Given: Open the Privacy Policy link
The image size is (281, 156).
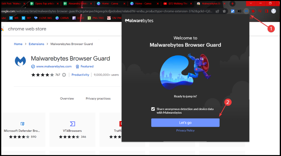Looking at the screenshot, I should pyautogui.click(x=185, y=130).
